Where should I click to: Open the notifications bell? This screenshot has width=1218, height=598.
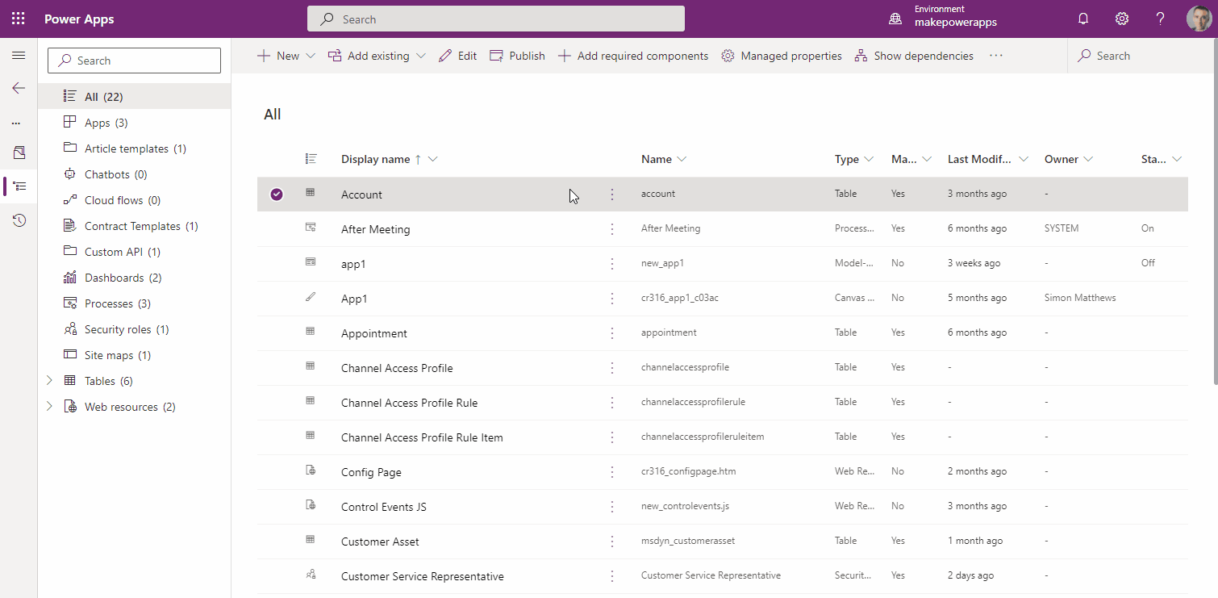point(1083,19)
